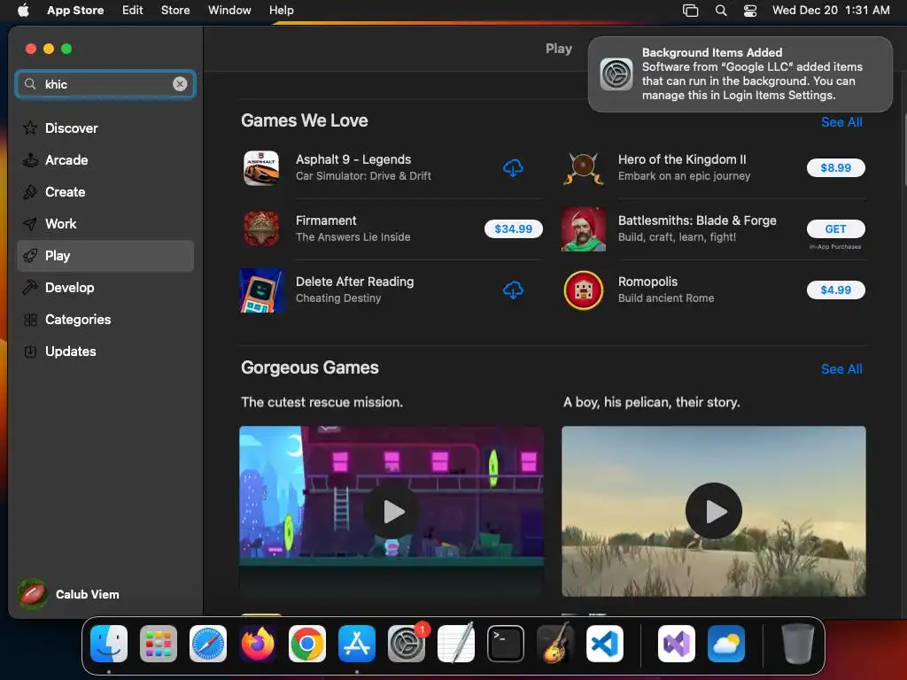Open Calub Viem account profile

coord(69,594)
